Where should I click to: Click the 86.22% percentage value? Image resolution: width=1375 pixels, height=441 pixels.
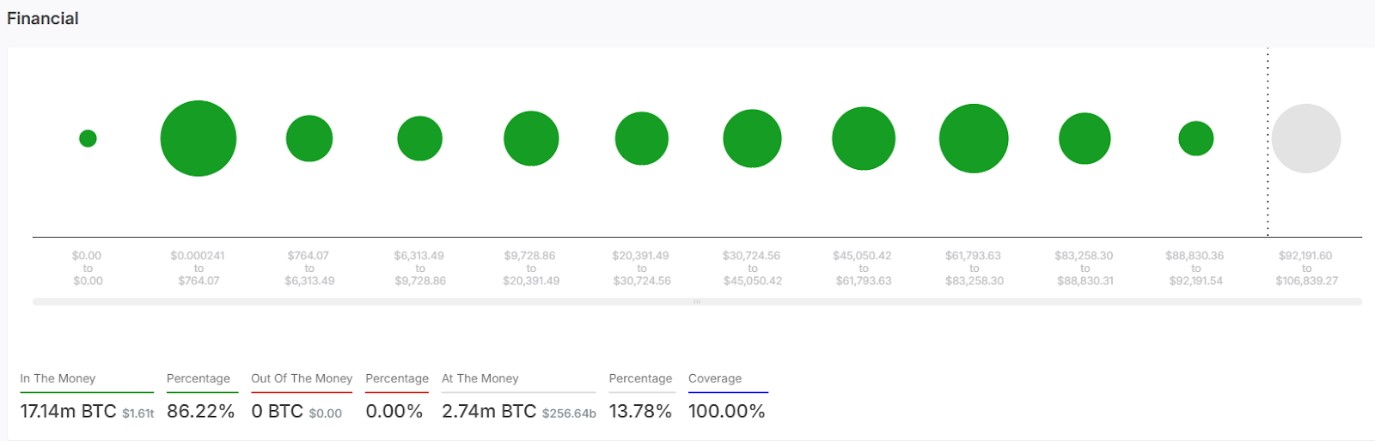coord(201,411)
